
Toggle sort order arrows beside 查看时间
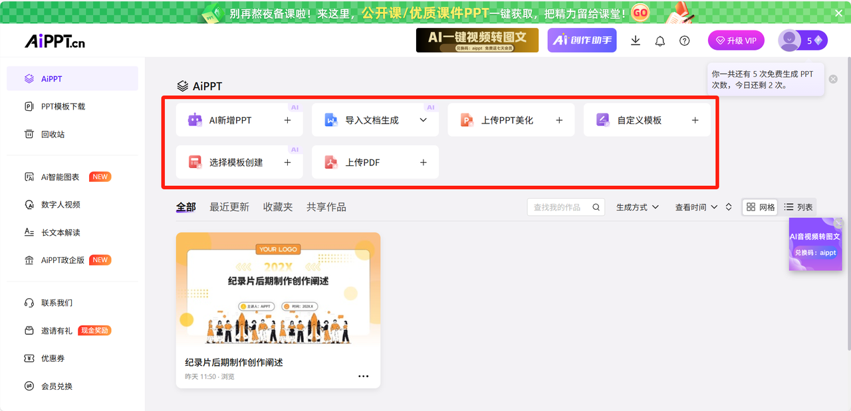(729, 207)
